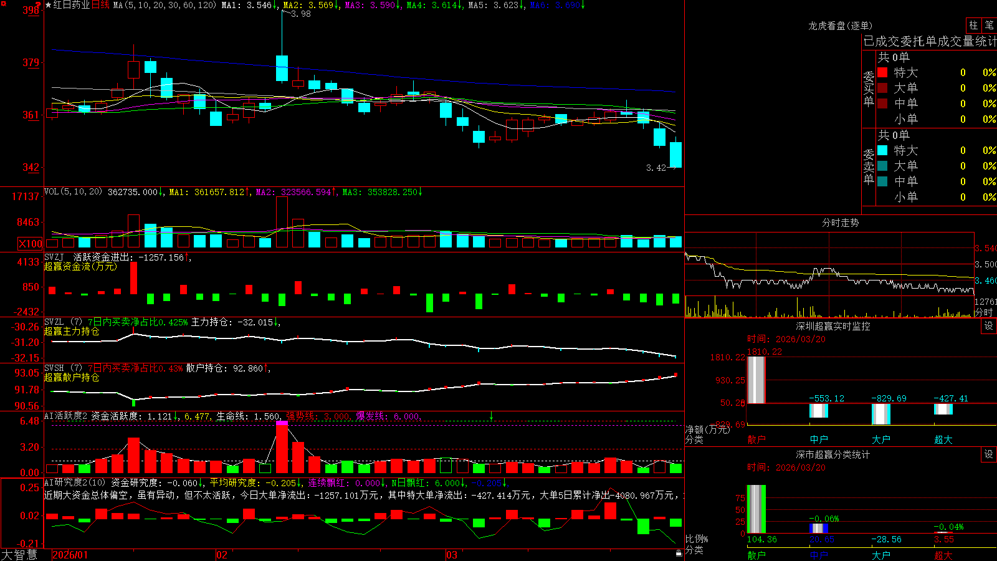Click the 大户 bar showing -829.69

(881, 414)
